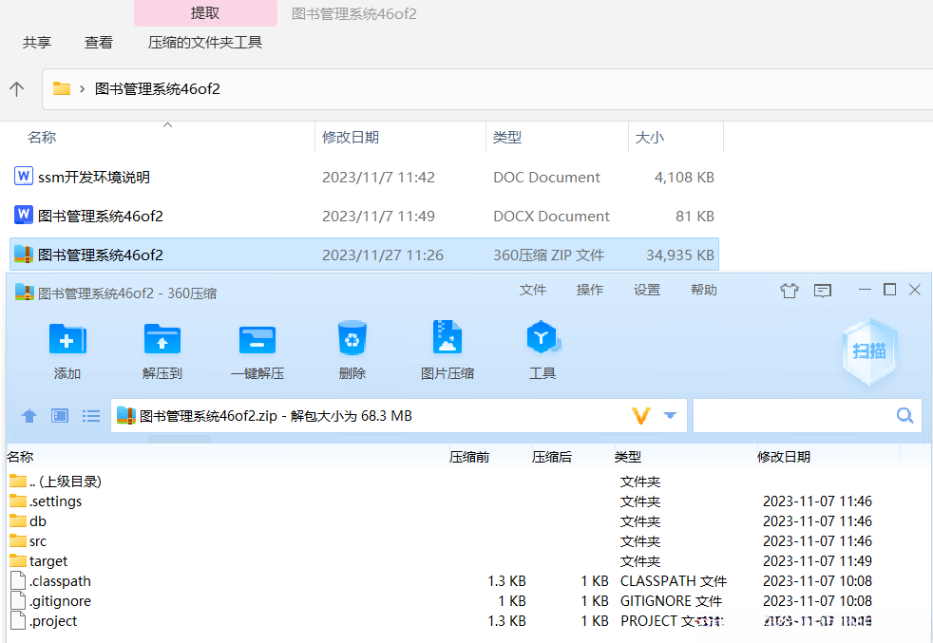Open the 文件 menu in 360压缩

(533, 290)
